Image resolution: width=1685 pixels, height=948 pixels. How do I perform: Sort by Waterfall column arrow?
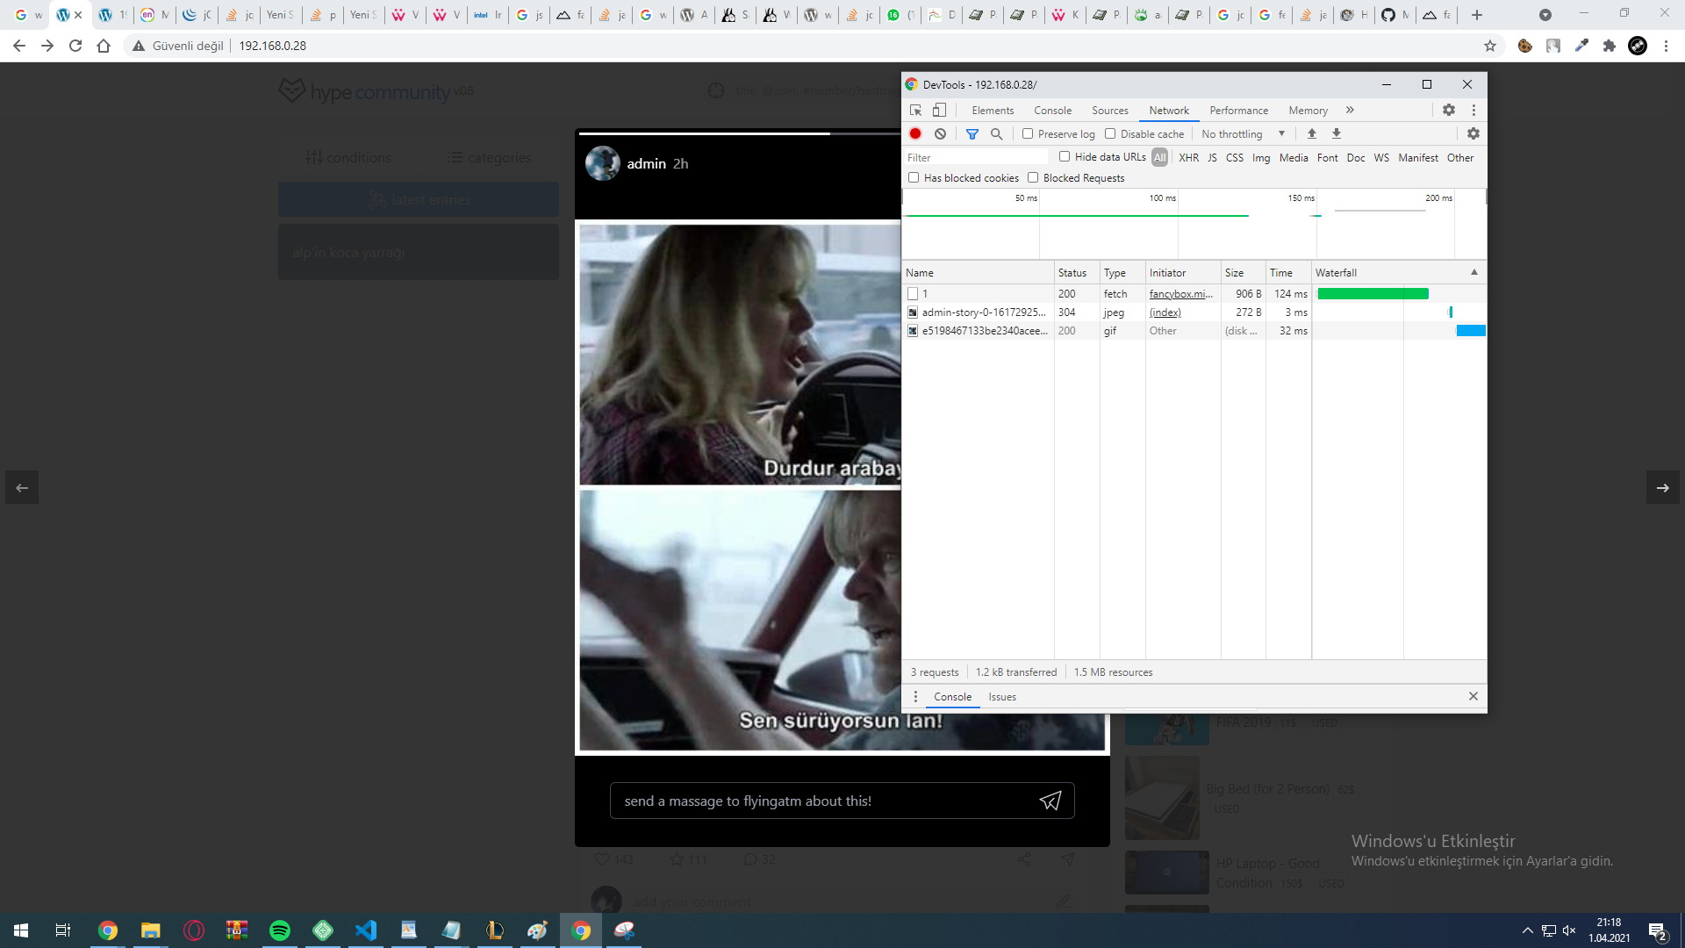point(1473,272)
